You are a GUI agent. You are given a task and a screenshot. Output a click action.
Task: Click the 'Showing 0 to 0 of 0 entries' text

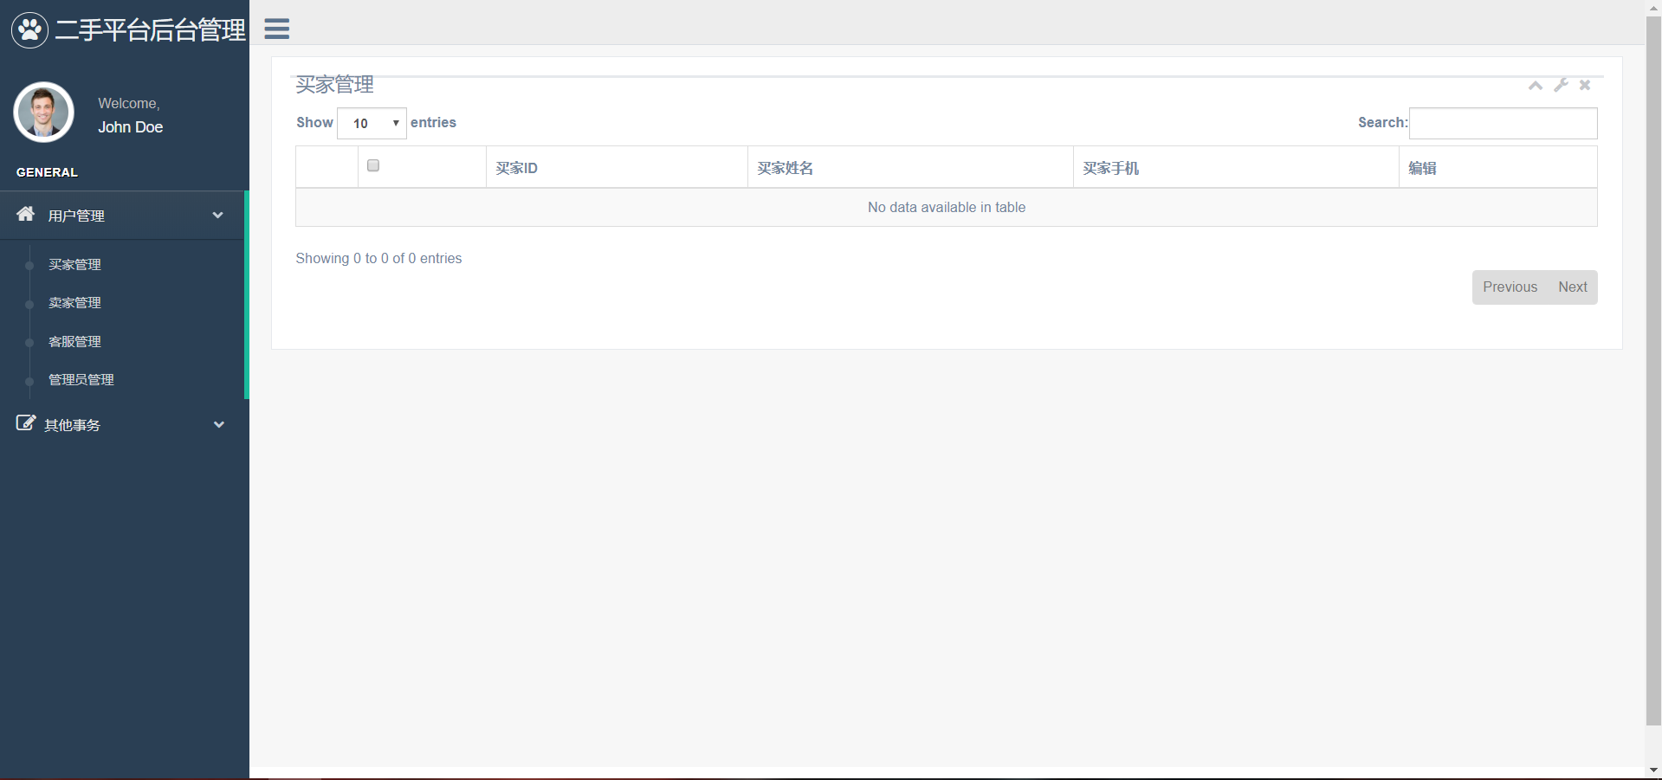pyautogui.click(x=378, y=259)
